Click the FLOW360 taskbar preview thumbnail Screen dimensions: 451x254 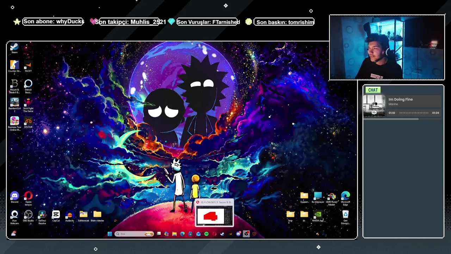point(214,216)
